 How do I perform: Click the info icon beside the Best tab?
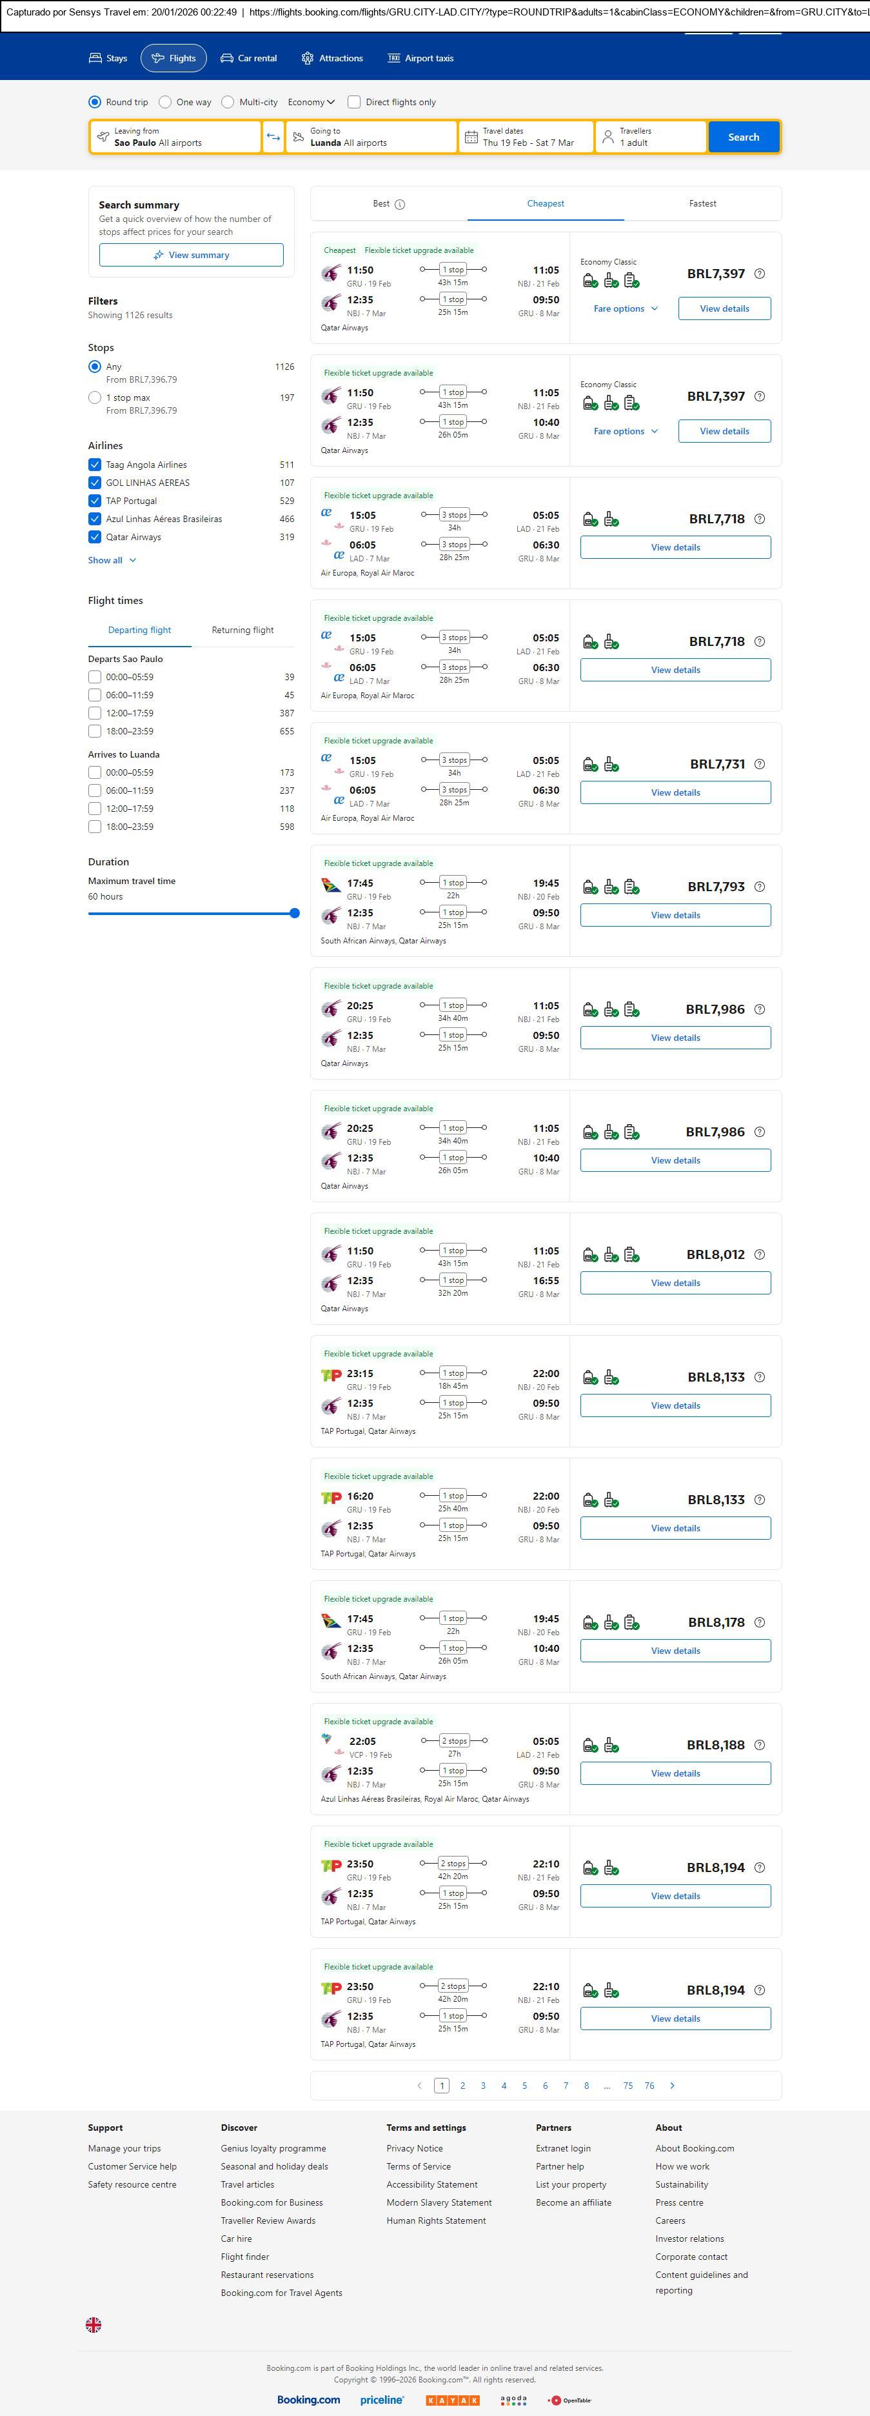point(400,205)
